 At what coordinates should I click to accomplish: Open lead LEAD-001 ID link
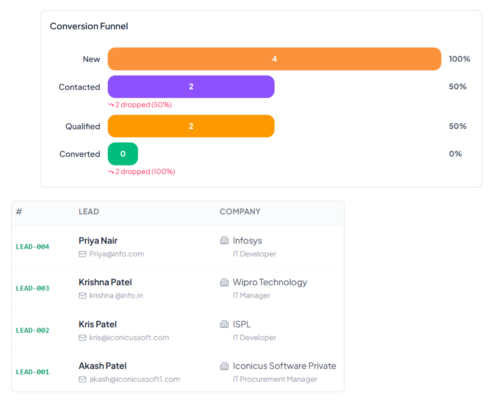(33, 372)
